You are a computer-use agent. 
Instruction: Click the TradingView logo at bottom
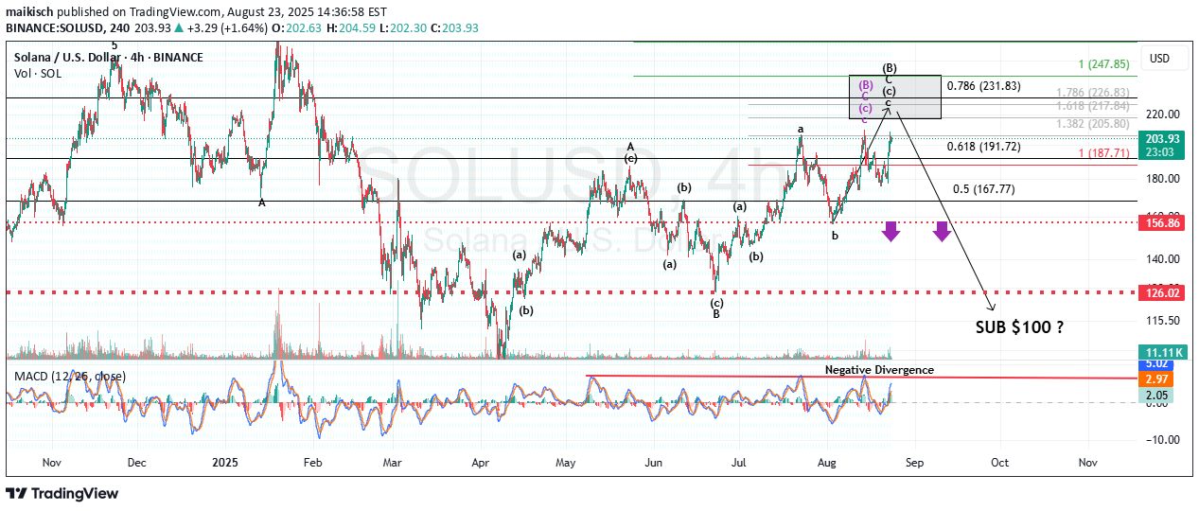click(62, 494)
